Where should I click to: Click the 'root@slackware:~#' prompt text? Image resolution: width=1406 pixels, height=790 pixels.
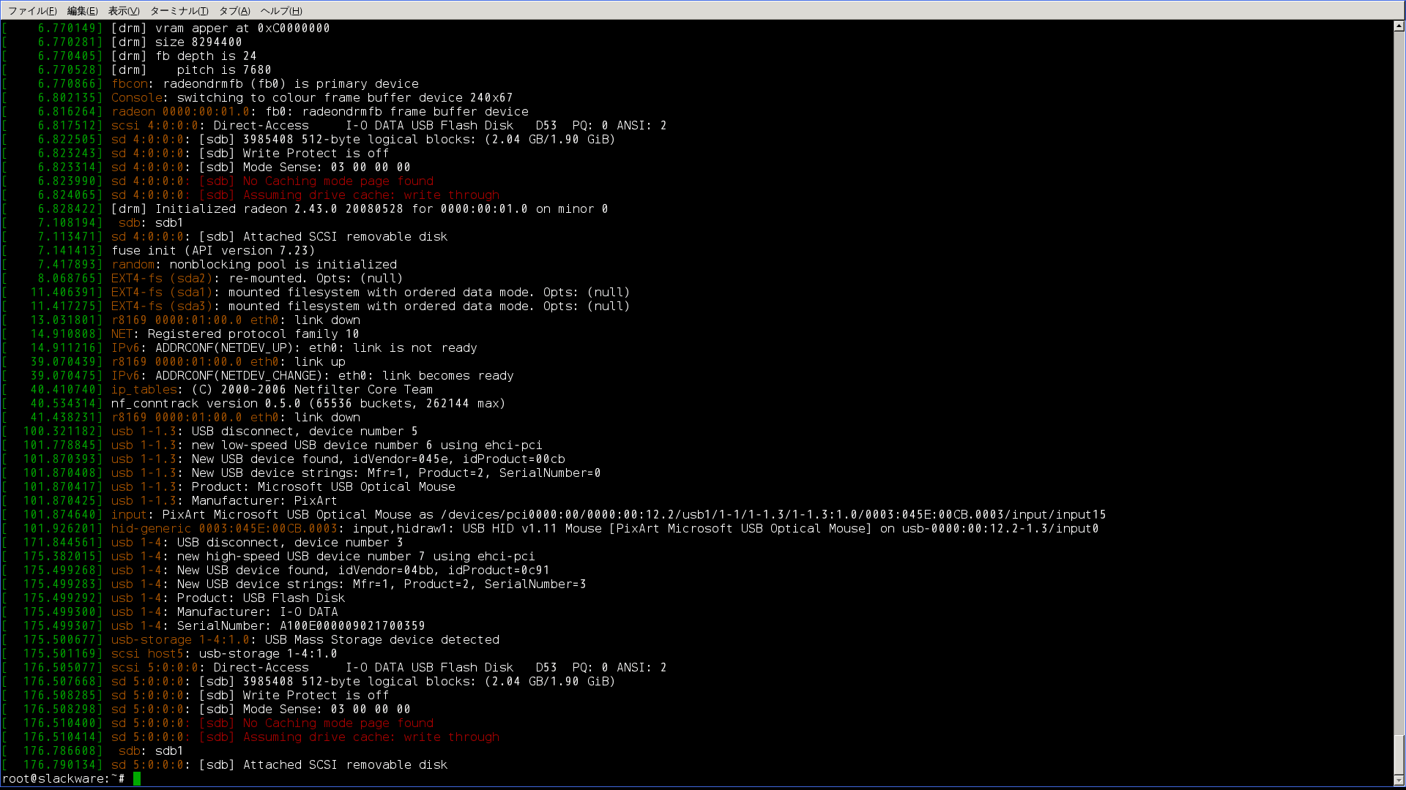[63, 778]
